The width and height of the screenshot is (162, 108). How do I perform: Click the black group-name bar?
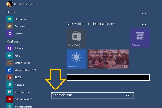click(x=108, y=77)
